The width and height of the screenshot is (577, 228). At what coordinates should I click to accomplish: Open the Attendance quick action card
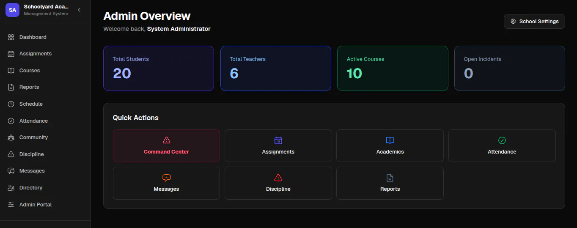502,146
